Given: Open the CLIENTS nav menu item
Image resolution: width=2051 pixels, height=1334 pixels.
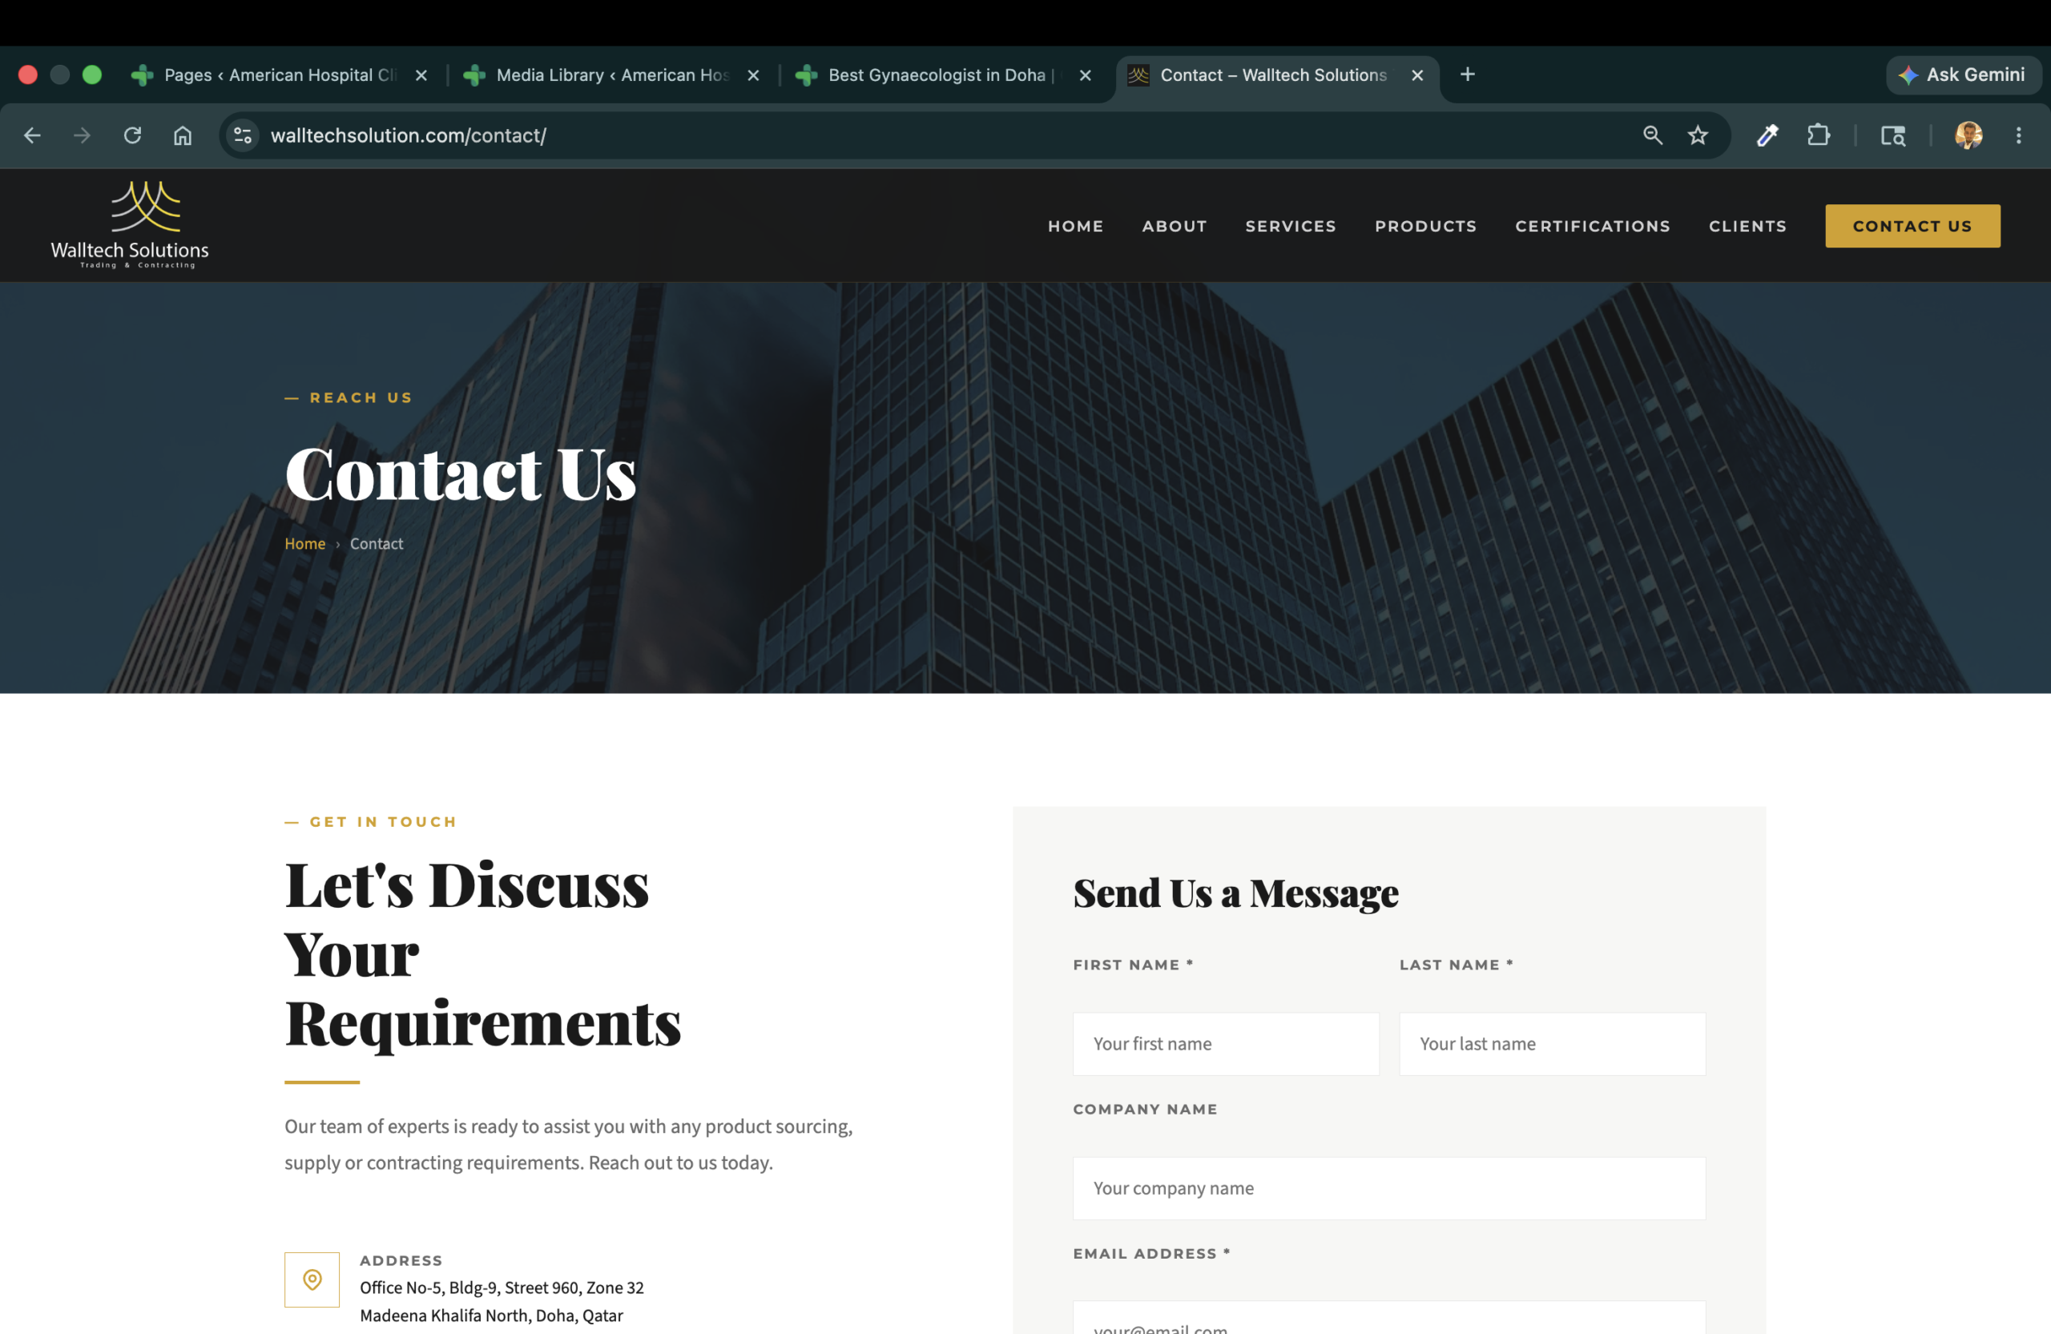Looking at the screenshot, I should coord(1747,226).
